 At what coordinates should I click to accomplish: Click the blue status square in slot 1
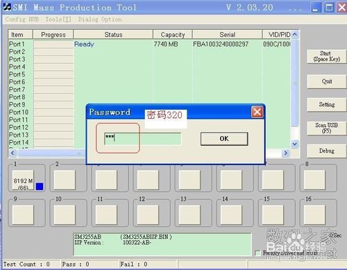click(x=40, y=187)
